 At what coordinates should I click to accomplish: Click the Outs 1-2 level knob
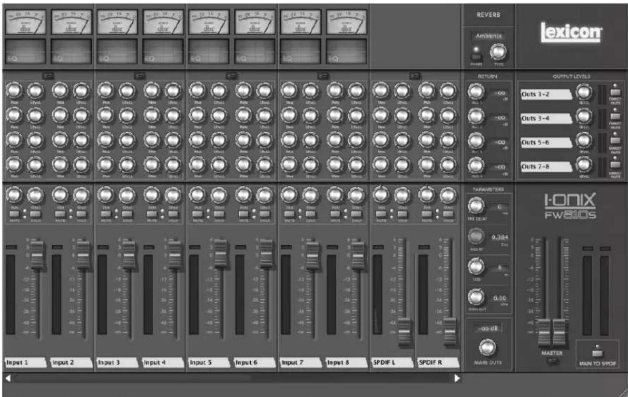pyautogui.click(x=584, y=93)
